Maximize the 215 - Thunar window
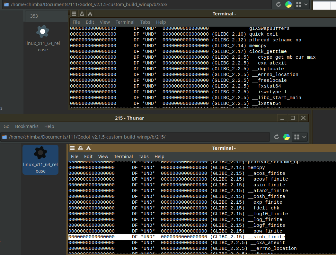Screen dimensions: 336x255 pyautogui.click(x=293, y=118)
